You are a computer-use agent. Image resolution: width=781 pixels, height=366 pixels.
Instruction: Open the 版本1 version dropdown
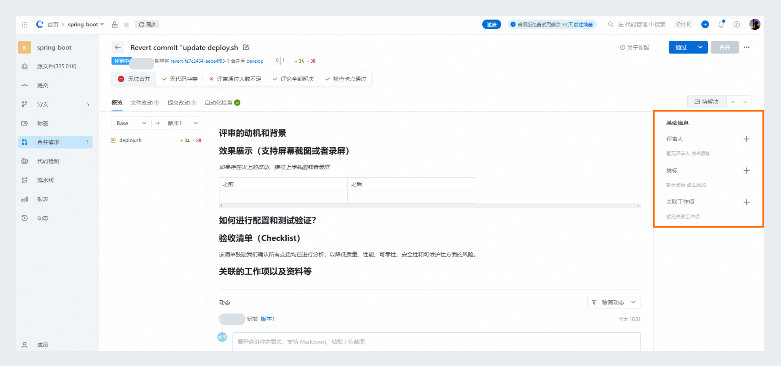pos(183,123)
